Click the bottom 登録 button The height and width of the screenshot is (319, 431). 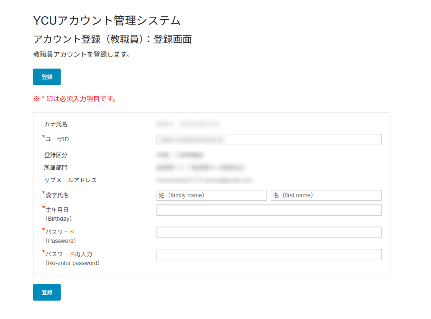pos(47,292)
